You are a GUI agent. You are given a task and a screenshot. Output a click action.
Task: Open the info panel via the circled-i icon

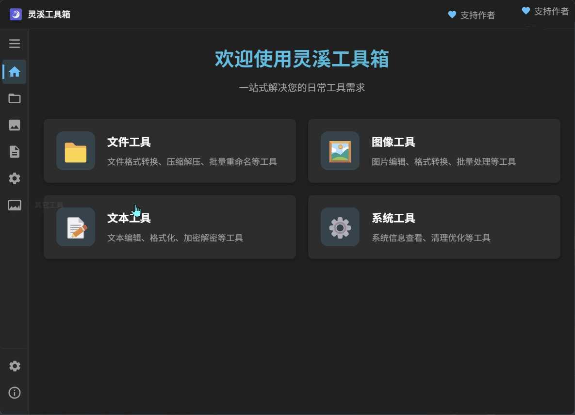[14, 393]
